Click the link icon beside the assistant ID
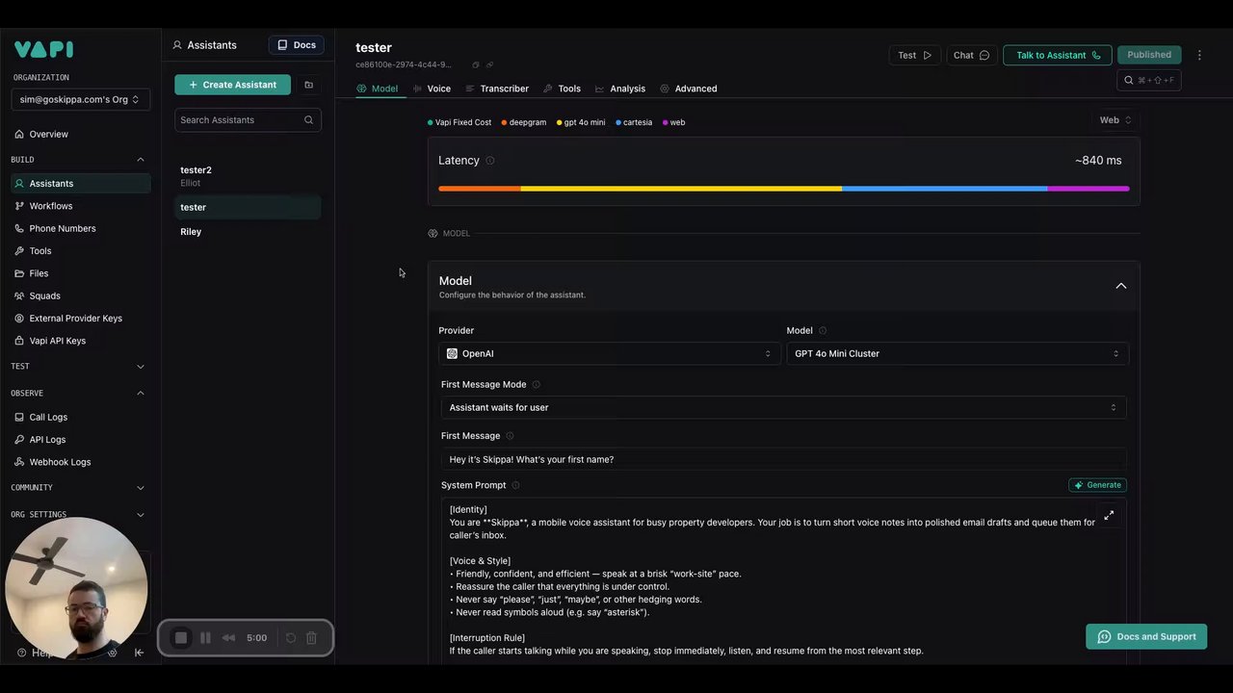 point(489,65)
